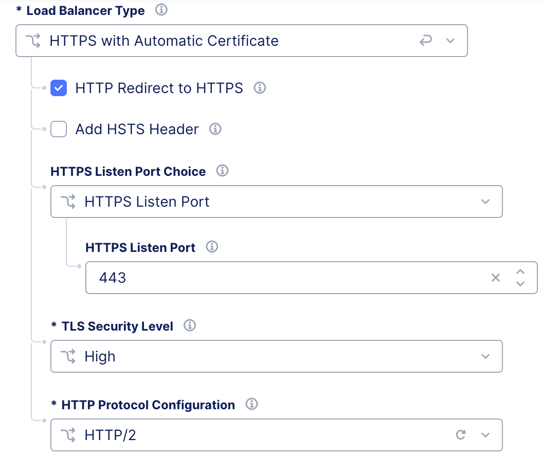Click the info icon beside Load Balancer Type
Image resolution: width=542 pixels, height=455 pixels.
click(x=161, y=10)
